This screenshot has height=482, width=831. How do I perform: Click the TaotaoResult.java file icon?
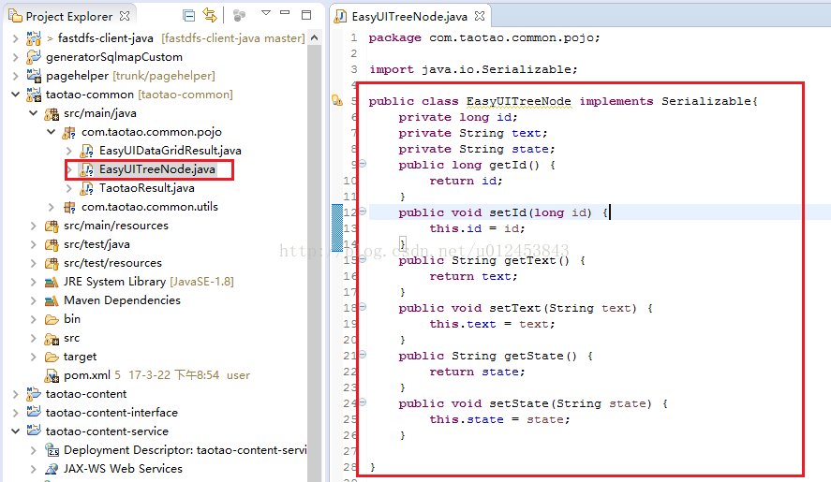point(86,188)
